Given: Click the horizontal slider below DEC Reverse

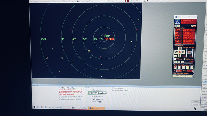Looking at the screenshot, I should coord(189,63).
